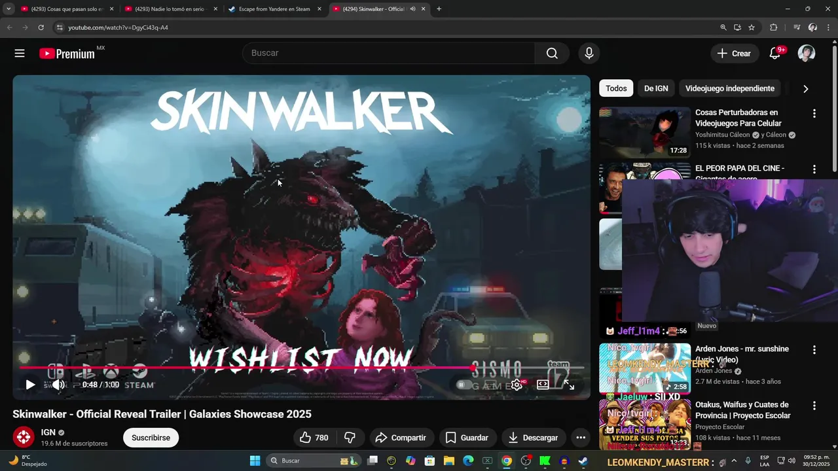Click the address bar URL
Screen dimensions: 838x471
click(x=118, y=27)
